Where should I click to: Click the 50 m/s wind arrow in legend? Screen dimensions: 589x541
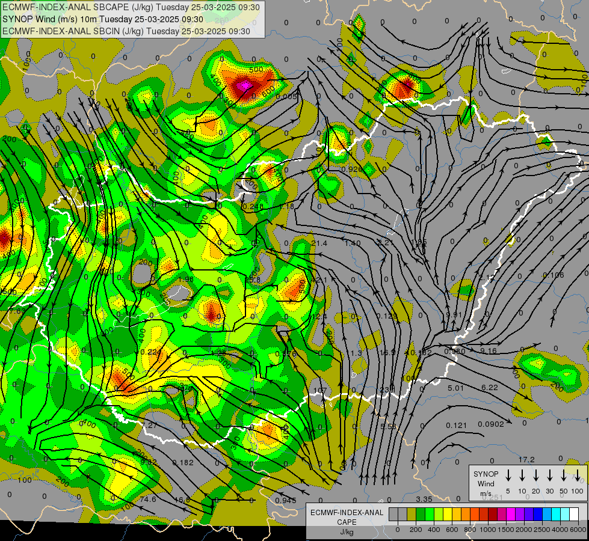pyautogui.click(x=564, y=475)
